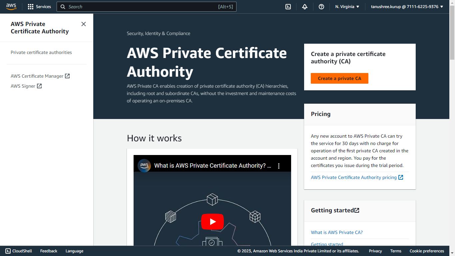
Task: Open the AWS Signer link
Action: pos(26,86)
